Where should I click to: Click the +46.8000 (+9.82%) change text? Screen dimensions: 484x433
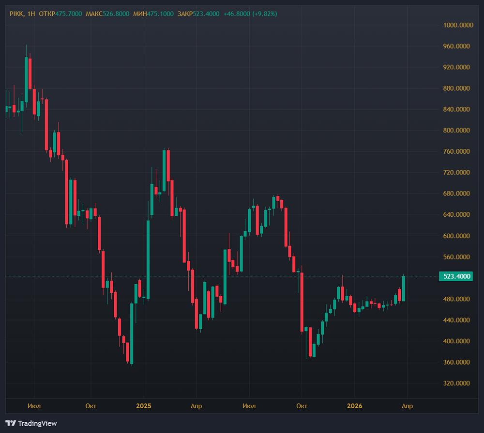(x=250, y=14)
